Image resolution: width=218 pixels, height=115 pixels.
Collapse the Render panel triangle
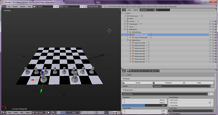123,79
